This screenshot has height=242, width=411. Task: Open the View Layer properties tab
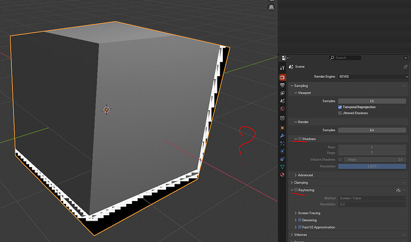tap(282, 93)
